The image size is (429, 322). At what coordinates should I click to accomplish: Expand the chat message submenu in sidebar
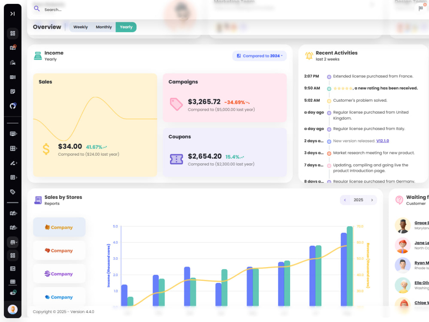(x=13, y=134)
